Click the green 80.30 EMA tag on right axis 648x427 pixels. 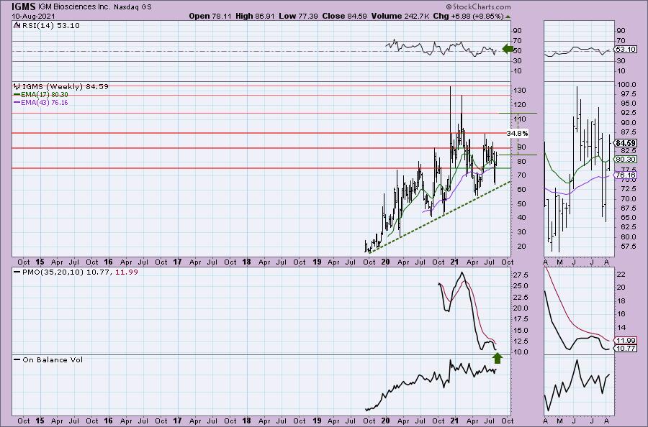click(x=626, y=160)
